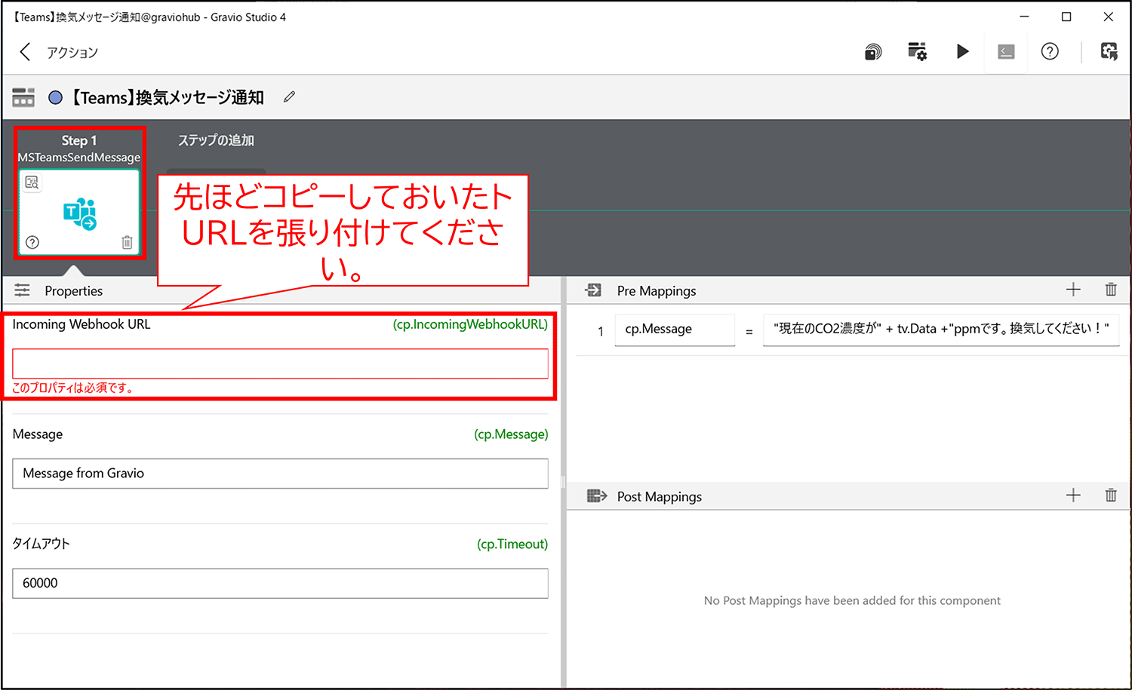Open the action settings gear-list icon
Viewport: 1132px width, 690px height.
coord(917,51)
